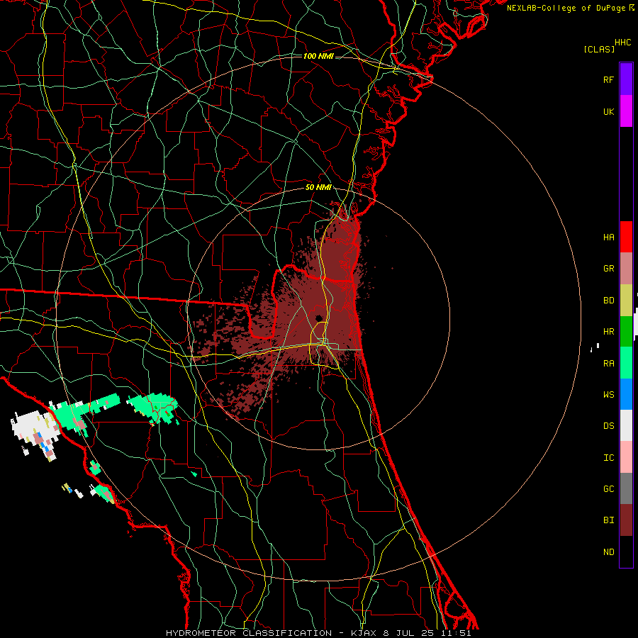Click the RF legend label

[609, 79]
